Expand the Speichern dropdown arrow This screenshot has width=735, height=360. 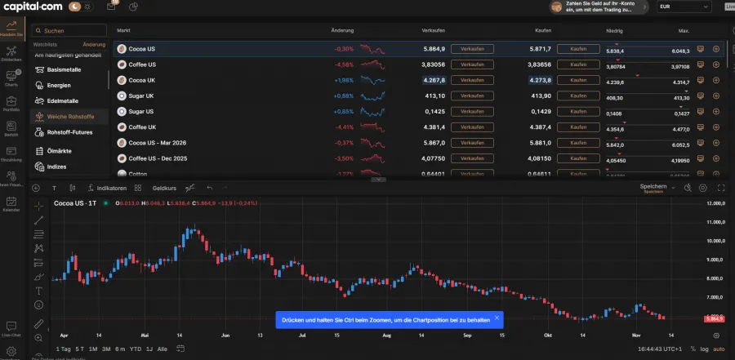click(x=673, y=188)
